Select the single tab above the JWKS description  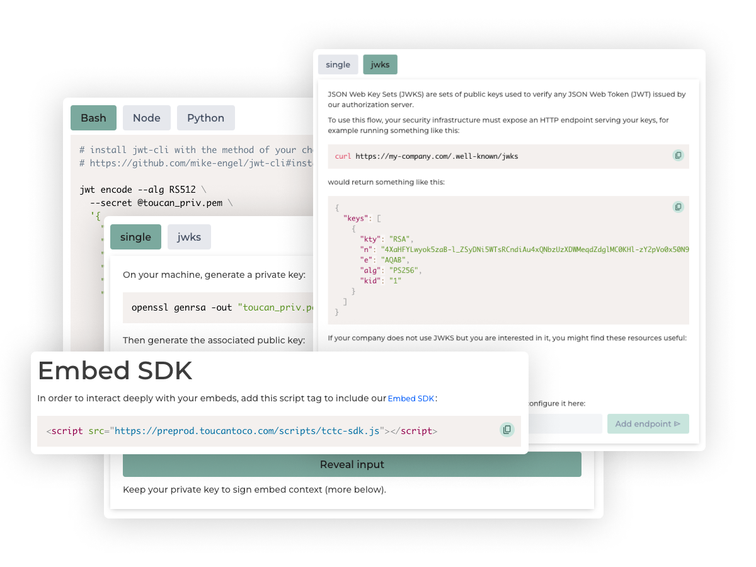coord(338,65)
